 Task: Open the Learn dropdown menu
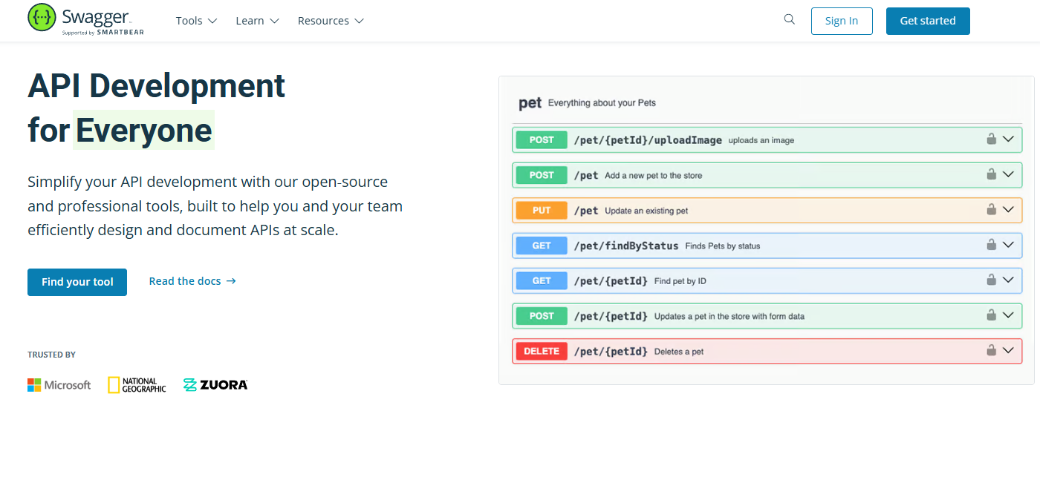(257, 21)
